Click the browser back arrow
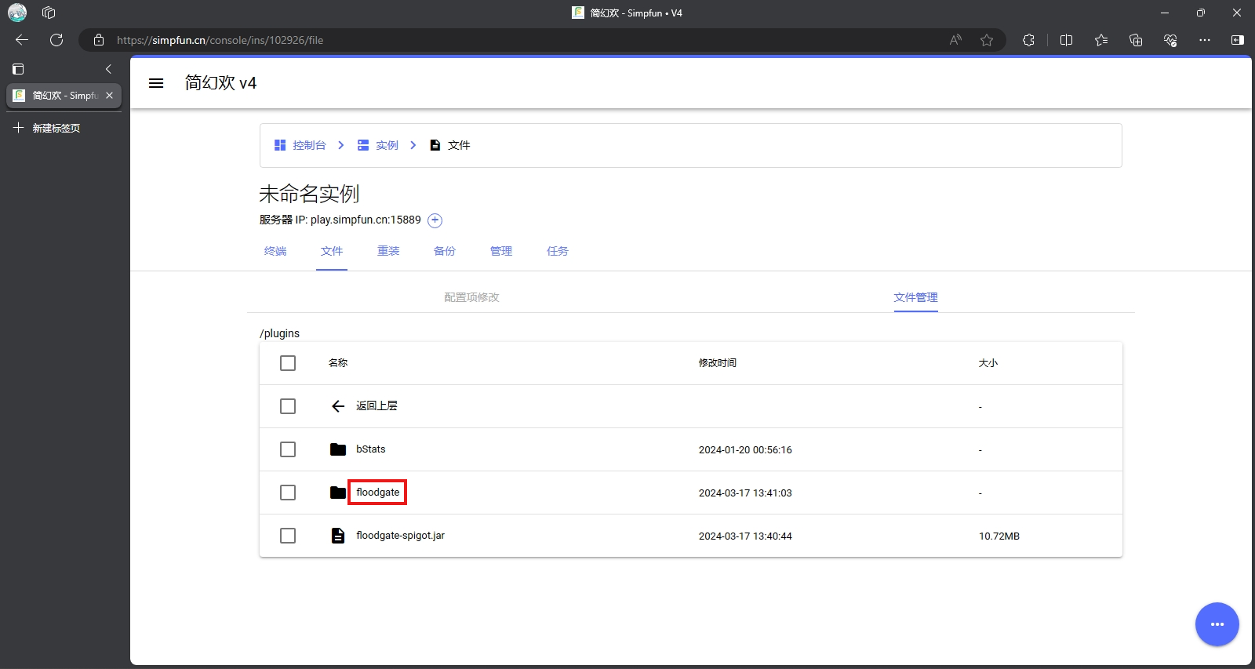 coord(22,40)
